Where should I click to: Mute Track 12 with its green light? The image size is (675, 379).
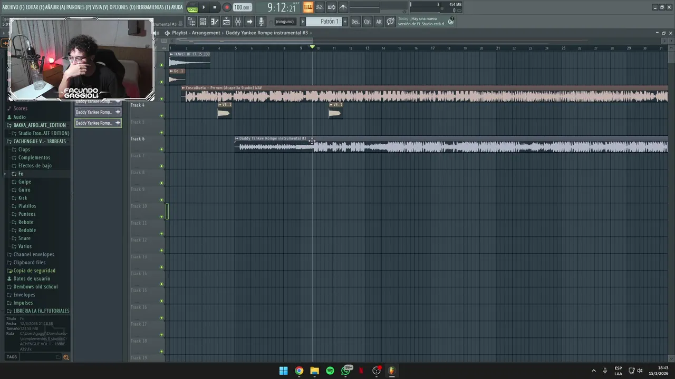162,251
